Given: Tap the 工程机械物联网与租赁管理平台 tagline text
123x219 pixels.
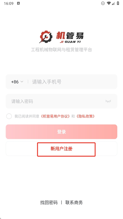Looking at the screenshot, I should point(61,50).
